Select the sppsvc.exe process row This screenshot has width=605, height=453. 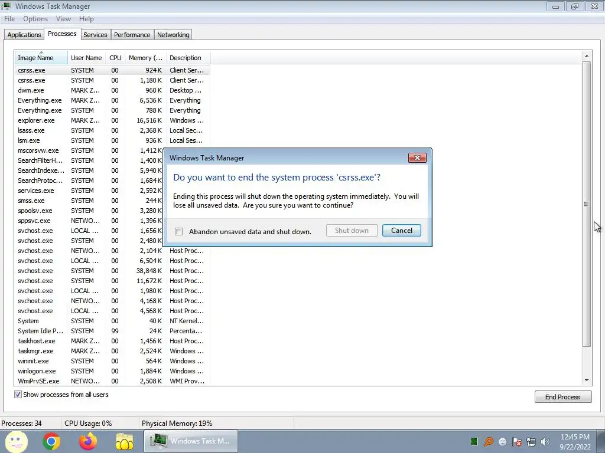coord(89,221)
